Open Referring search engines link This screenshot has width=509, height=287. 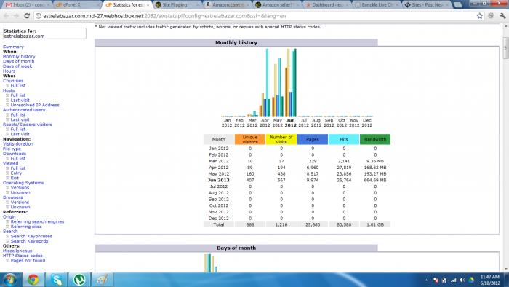[x=37, y=221]
